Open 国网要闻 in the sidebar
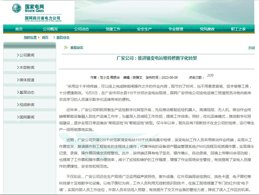Screen dimensions: 259x195 27,117
